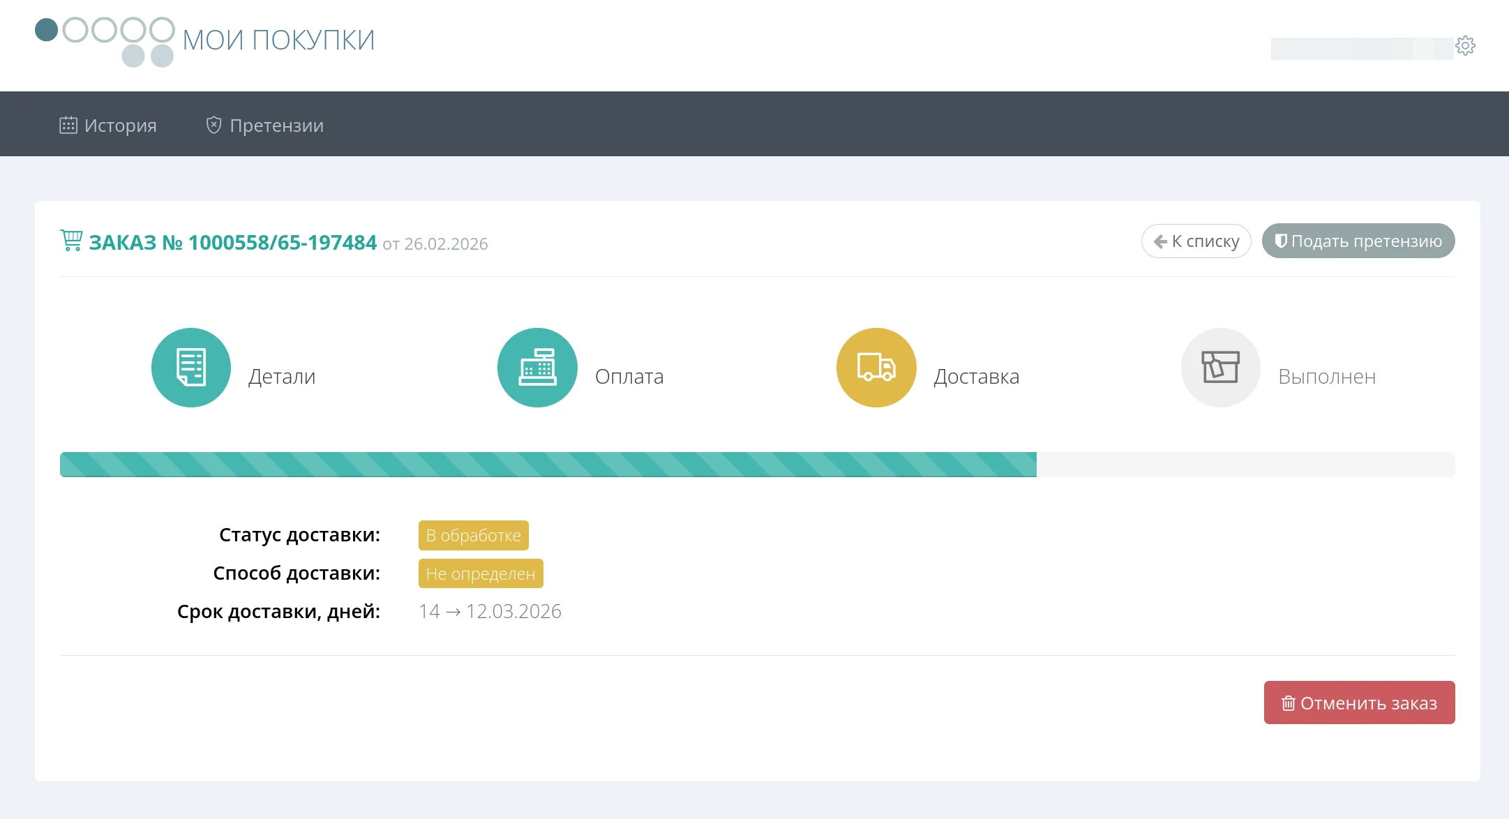The image size is (1509, 819).
Task: Click the Доставка step label
Action: (x=976, y=377)
